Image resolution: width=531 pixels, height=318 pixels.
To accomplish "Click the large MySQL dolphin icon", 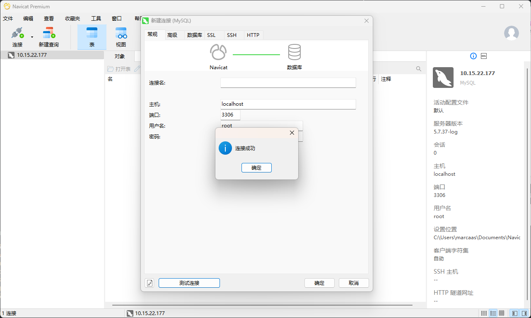I will (443, 78).
